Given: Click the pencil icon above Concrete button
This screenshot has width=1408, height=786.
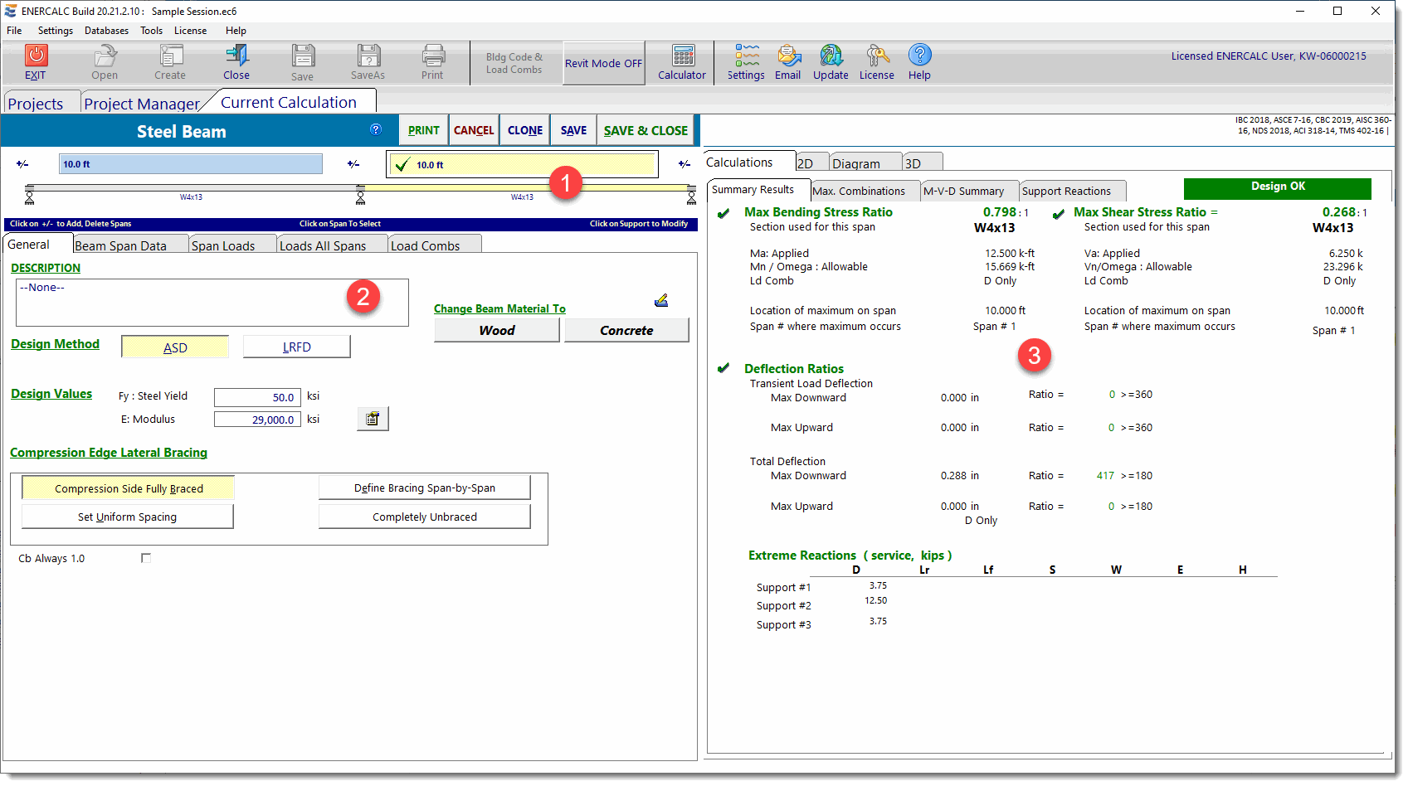Looking at the screenshot, I should [661, 300].
